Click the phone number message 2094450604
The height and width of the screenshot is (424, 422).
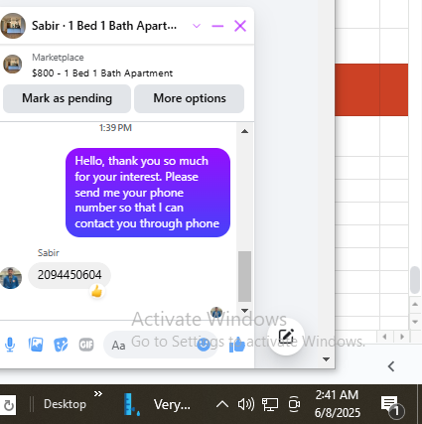[x=70, y=275]
